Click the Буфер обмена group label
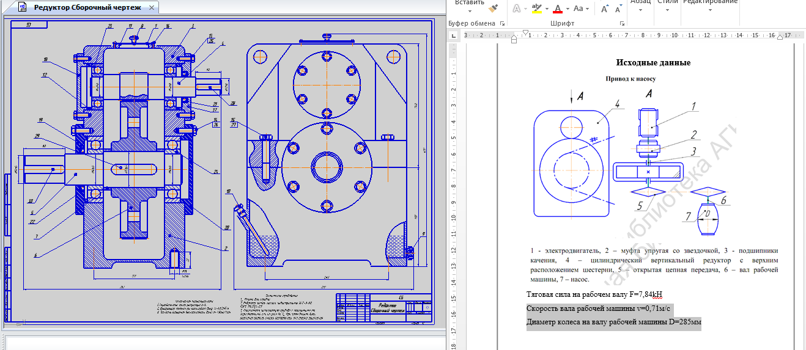 471,23
